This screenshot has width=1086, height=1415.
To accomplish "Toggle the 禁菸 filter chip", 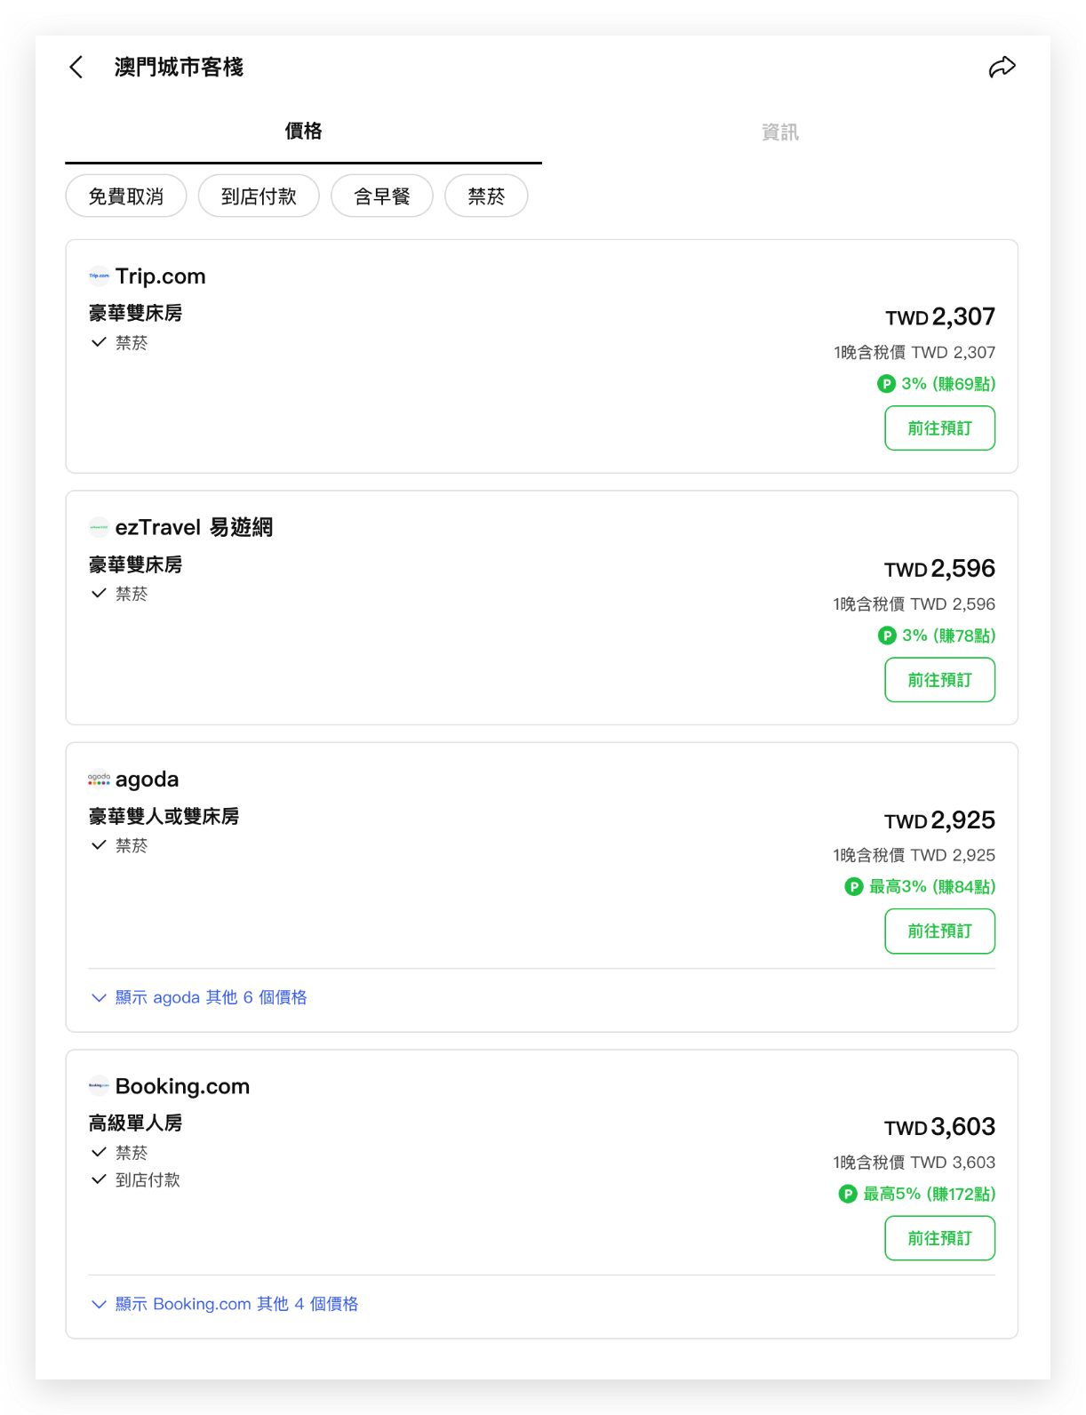I will coord(486,196).
